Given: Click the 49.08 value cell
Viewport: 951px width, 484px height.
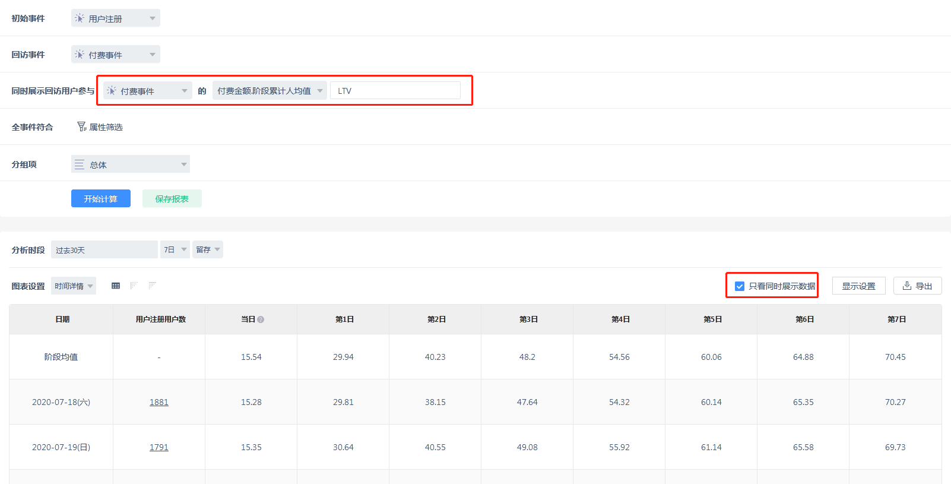Looking at the screenshot, I should pos(528,447).
